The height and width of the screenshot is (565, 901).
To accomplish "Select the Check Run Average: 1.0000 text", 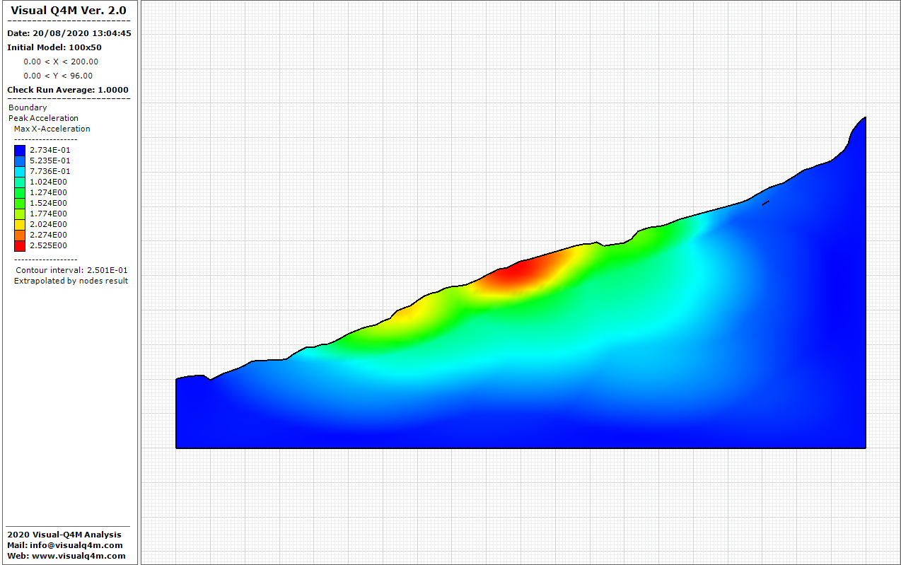I will coord(68,90).
